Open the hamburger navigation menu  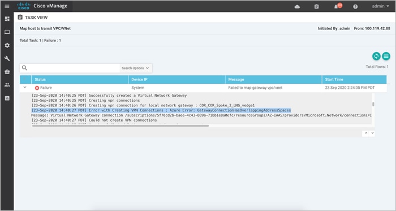7,6
